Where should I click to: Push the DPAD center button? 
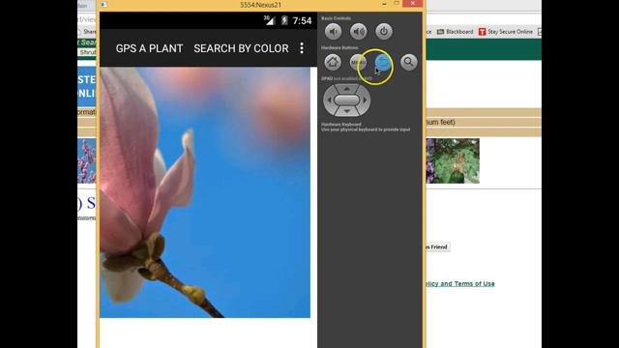coord(346,101)
